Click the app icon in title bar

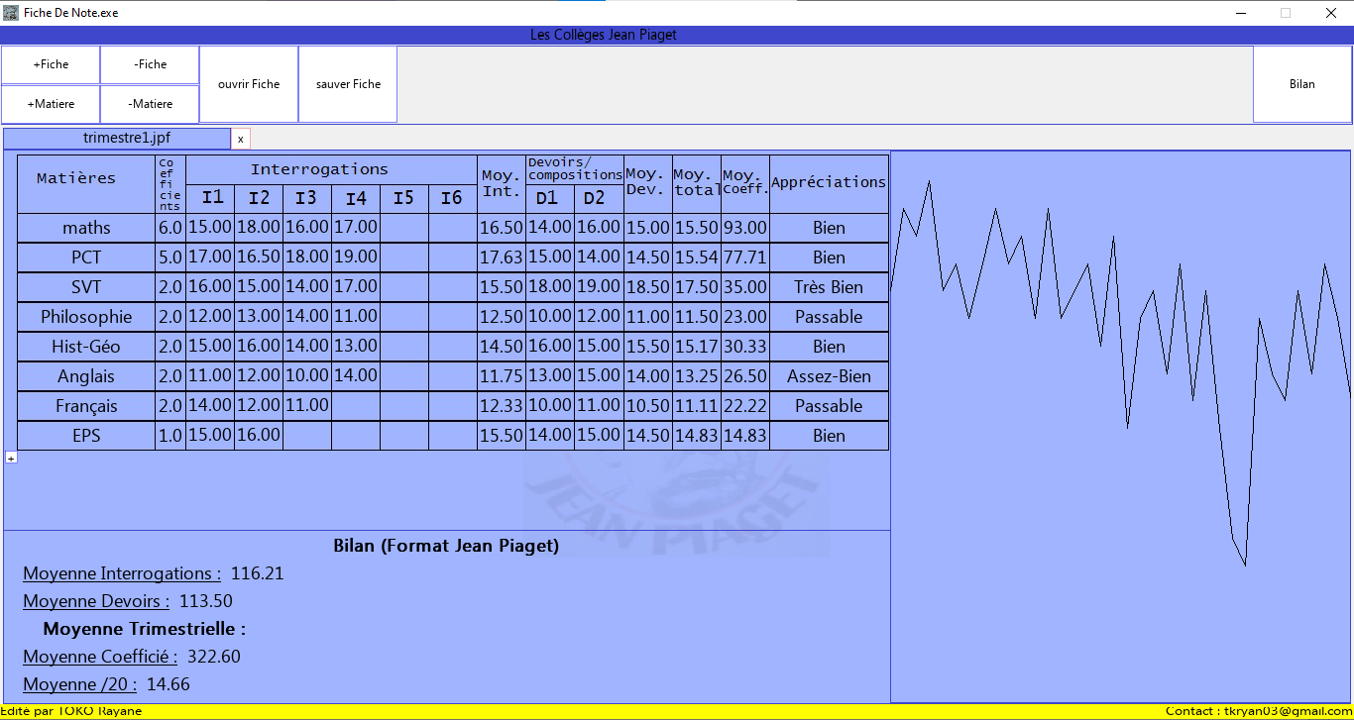click(x=11, y=13)
